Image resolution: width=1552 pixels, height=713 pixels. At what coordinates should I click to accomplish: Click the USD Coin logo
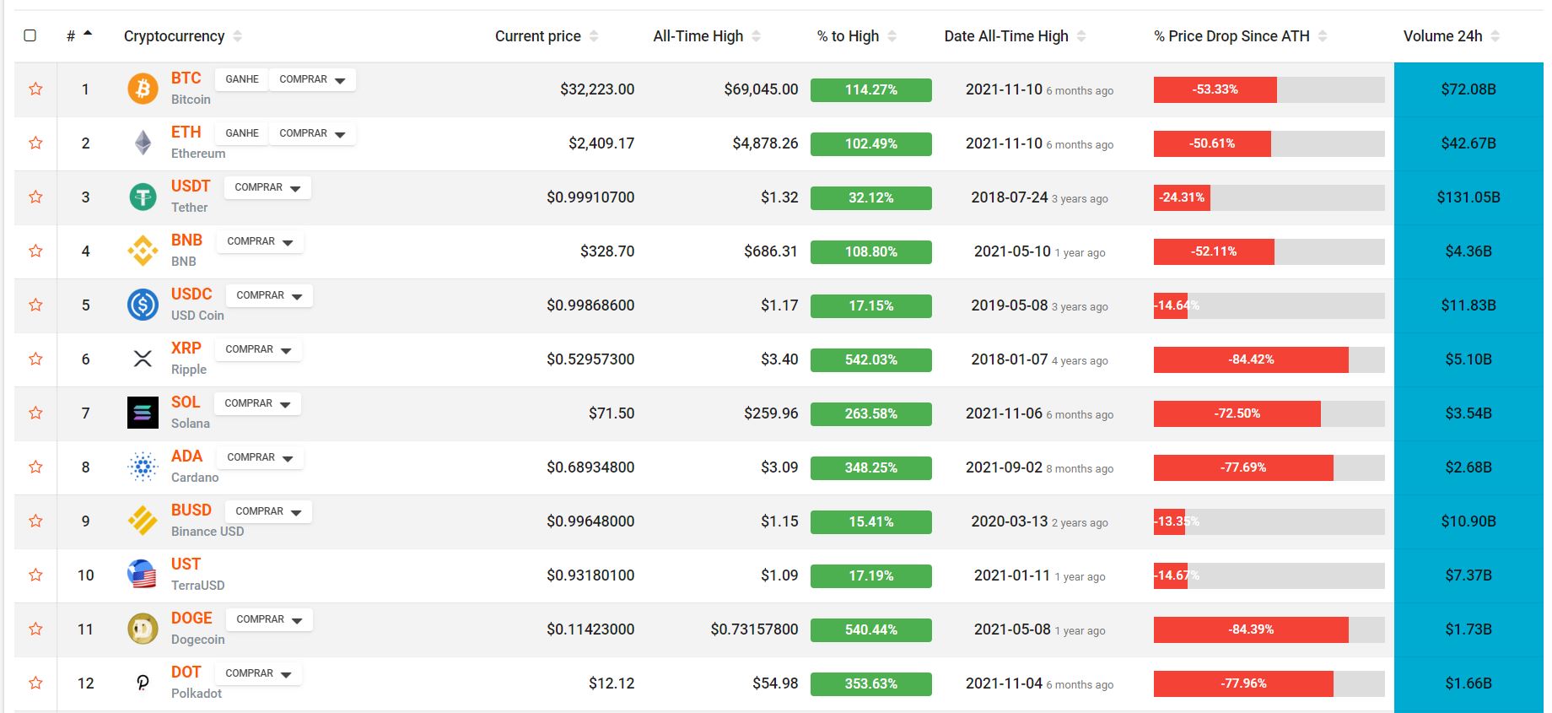coord(143,305)
